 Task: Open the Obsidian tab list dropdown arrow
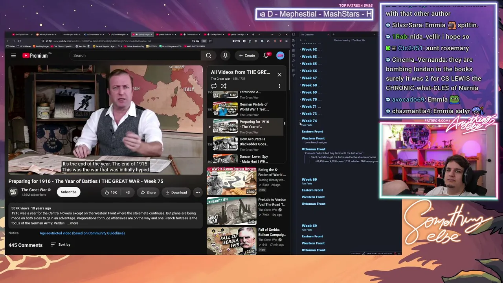point(374,35)
